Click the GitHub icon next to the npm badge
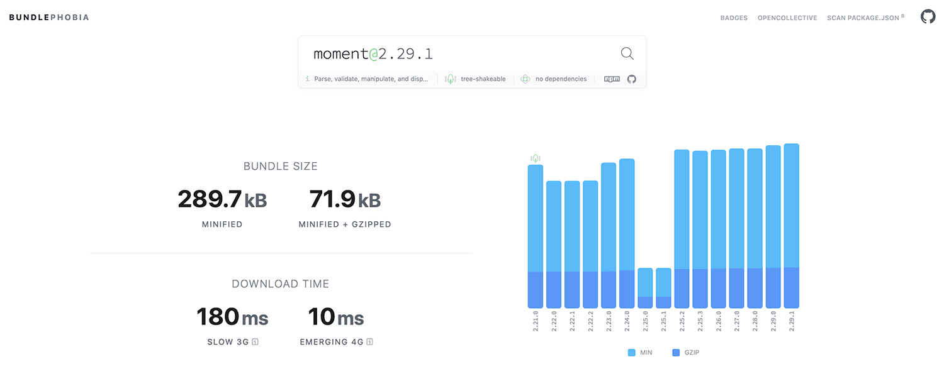This screenshot has height=386, width=944. (x=631, y=79)
